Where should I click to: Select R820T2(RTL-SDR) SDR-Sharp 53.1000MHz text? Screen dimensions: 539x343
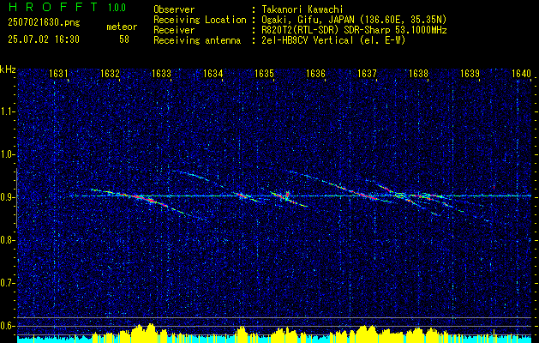point(354,30)
